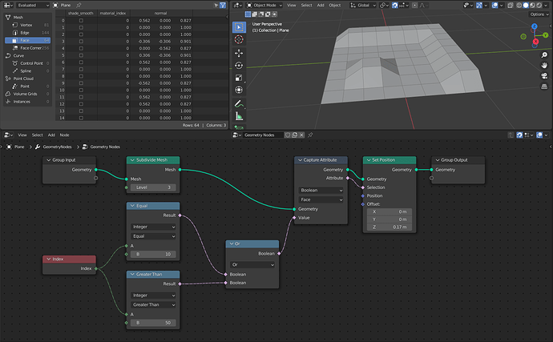Screen dimensions: 553x342
Task: Activate the Move tool
Action: [239, 53]
